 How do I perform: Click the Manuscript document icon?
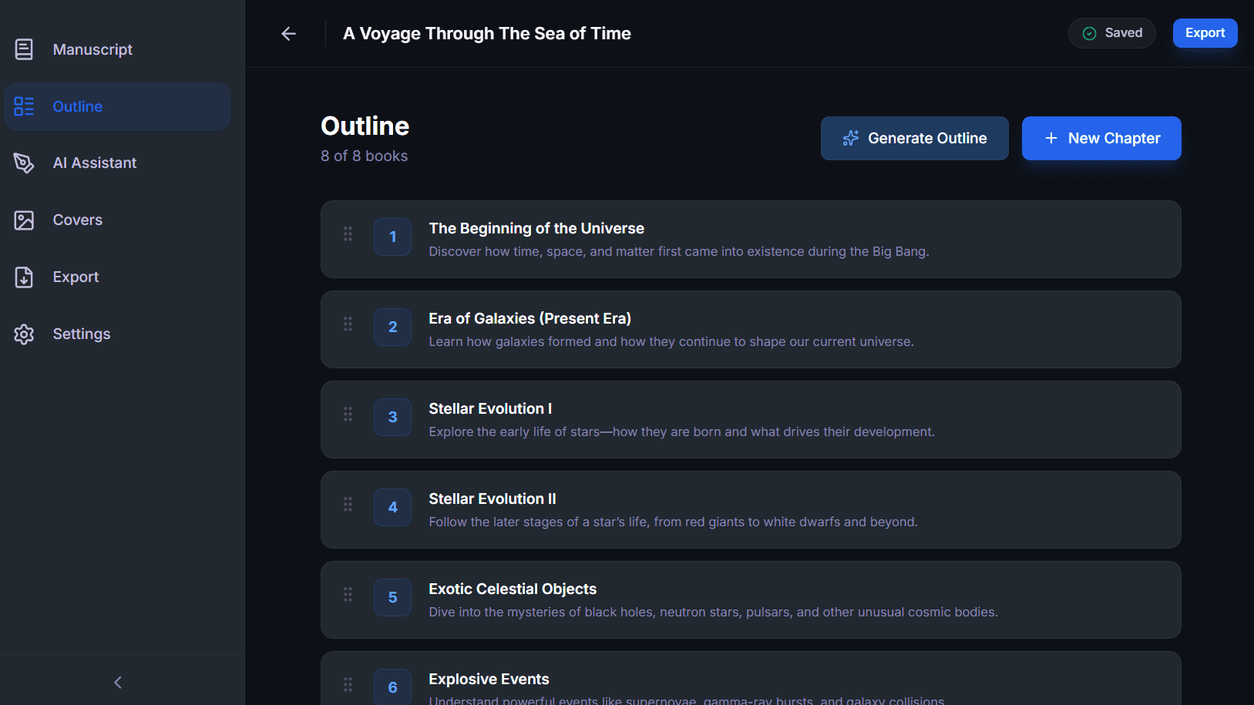coord(24,49)
